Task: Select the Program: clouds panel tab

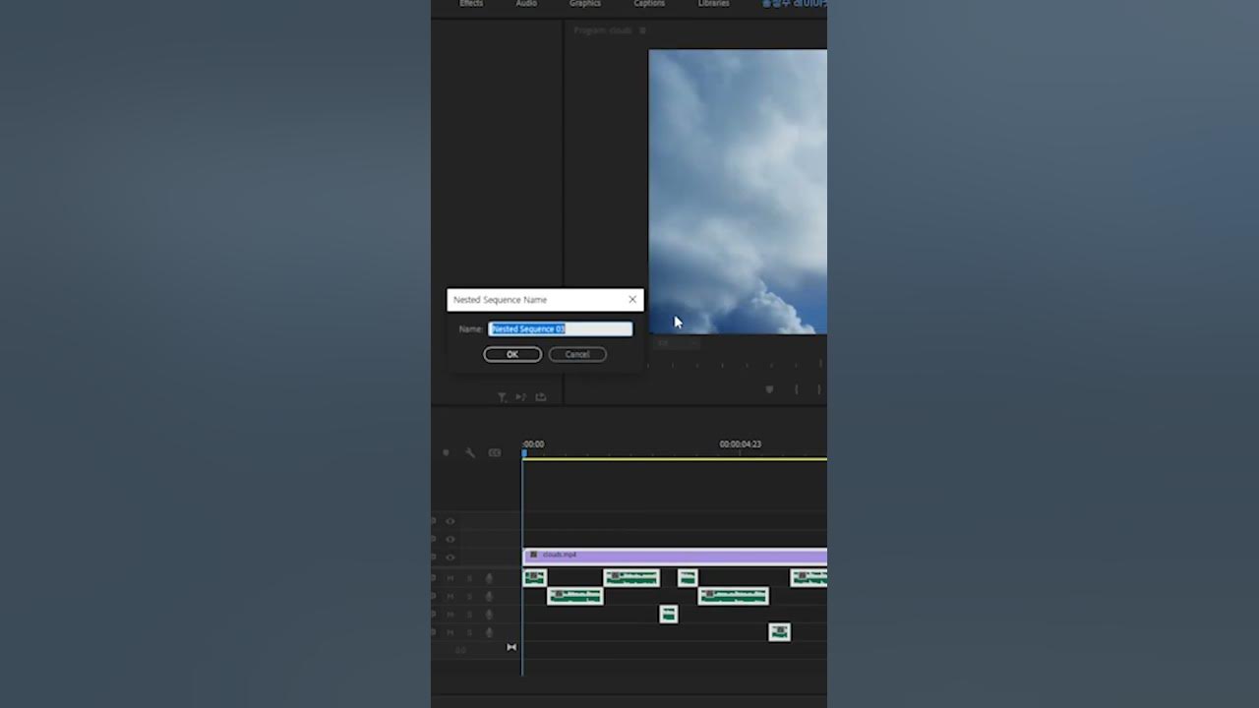Action: (604, 30)
